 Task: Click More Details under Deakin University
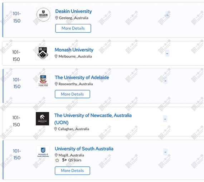pyautogui.click(x=73, y=28)
